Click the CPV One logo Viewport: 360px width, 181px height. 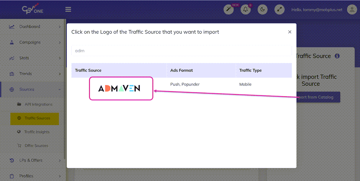click(x=32, y=9)
